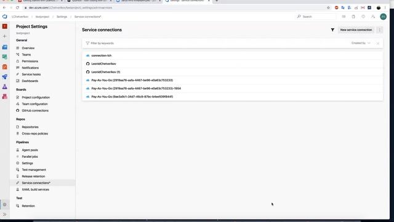This screenshot has height=222, width=394.
Task: Open more actions vertical dots menu
Action: [380, 30]
